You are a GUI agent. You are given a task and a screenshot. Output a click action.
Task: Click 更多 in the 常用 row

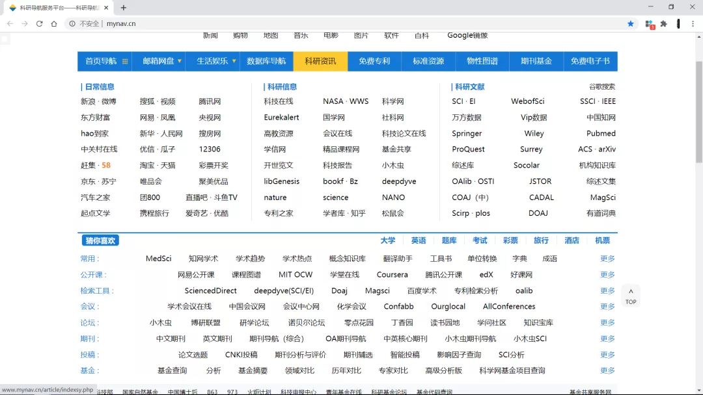tap(607, 259)
